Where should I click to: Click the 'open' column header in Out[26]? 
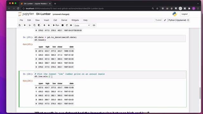[41, 84]
